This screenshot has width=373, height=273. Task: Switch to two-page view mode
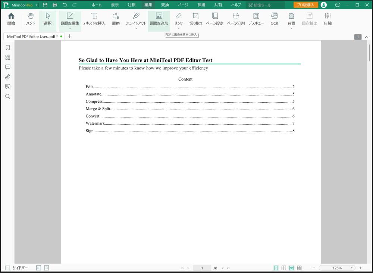tap(284, 268)
